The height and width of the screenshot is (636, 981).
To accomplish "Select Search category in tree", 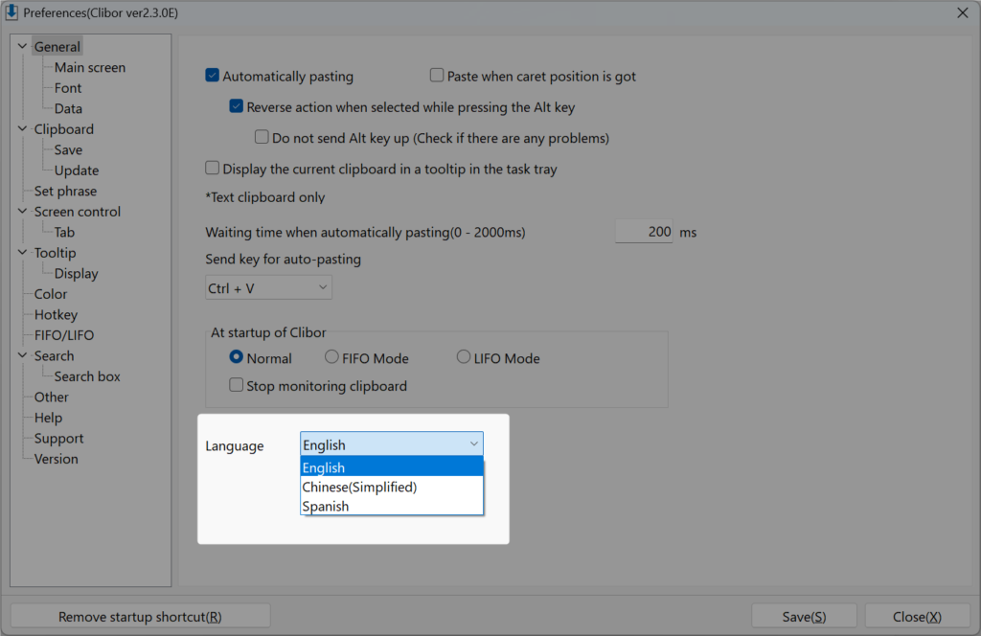I will coord(54,356).
